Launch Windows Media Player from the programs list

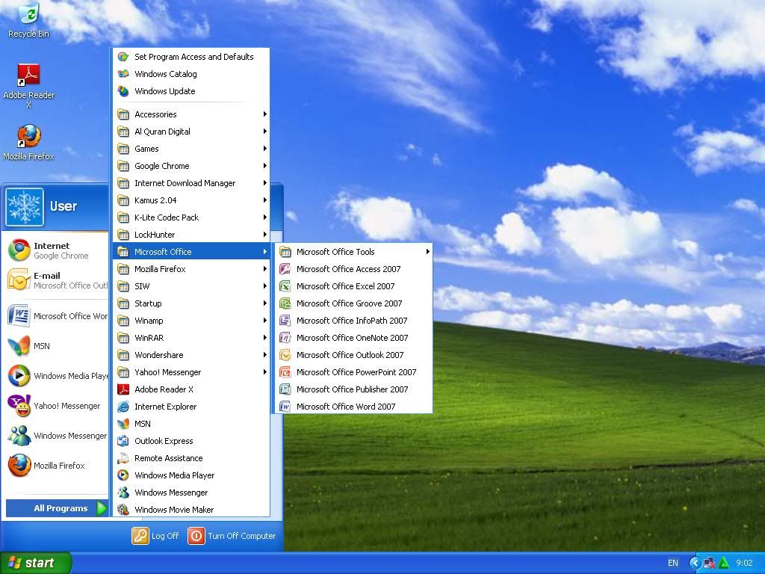pos(191,475)
